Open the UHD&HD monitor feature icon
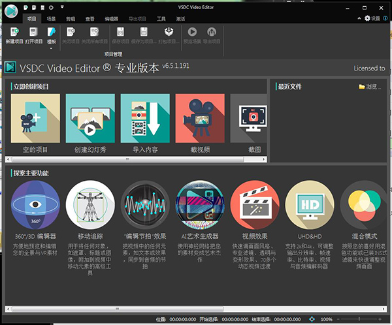The height and width of the screenshot is (325, 392). coord(310,205)
